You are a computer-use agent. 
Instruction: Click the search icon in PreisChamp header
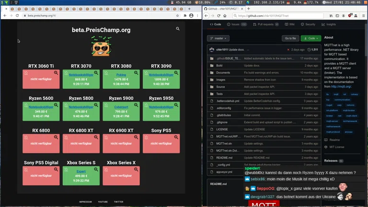click(x=178, y=29)
